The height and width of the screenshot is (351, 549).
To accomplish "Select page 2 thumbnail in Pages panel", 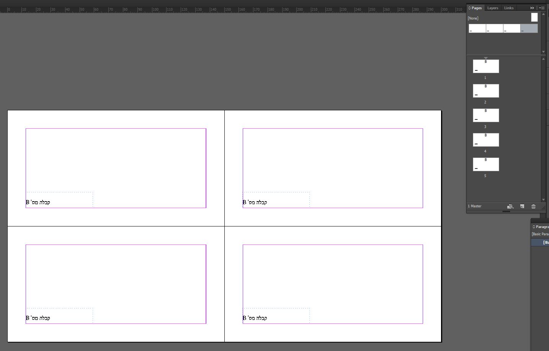I will pyautogui.click(x=486, y=91).
